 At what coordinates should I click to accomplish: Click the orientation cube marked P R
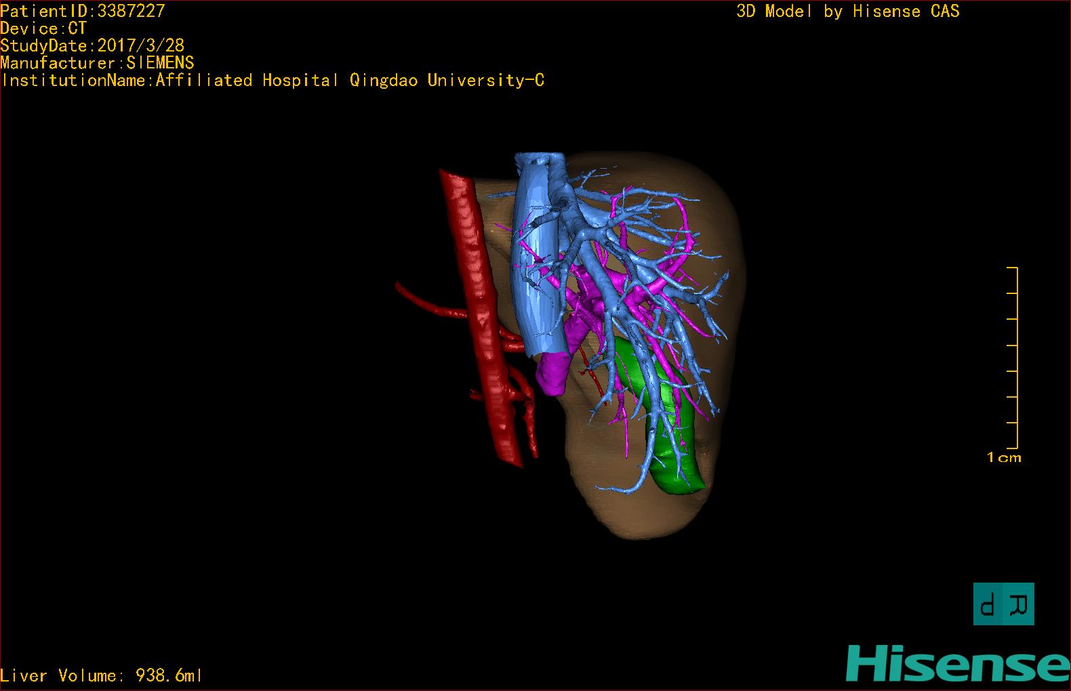[x=1004, y=604]
